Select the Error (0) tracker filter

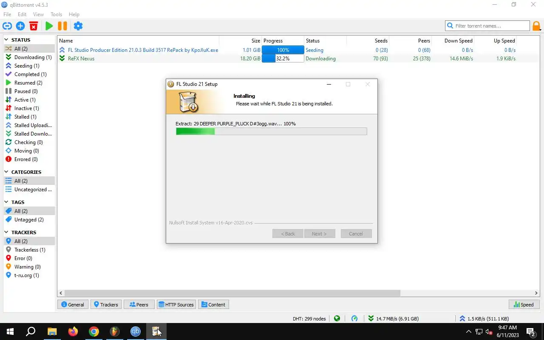pyautogui.click(x=29, y=258)
